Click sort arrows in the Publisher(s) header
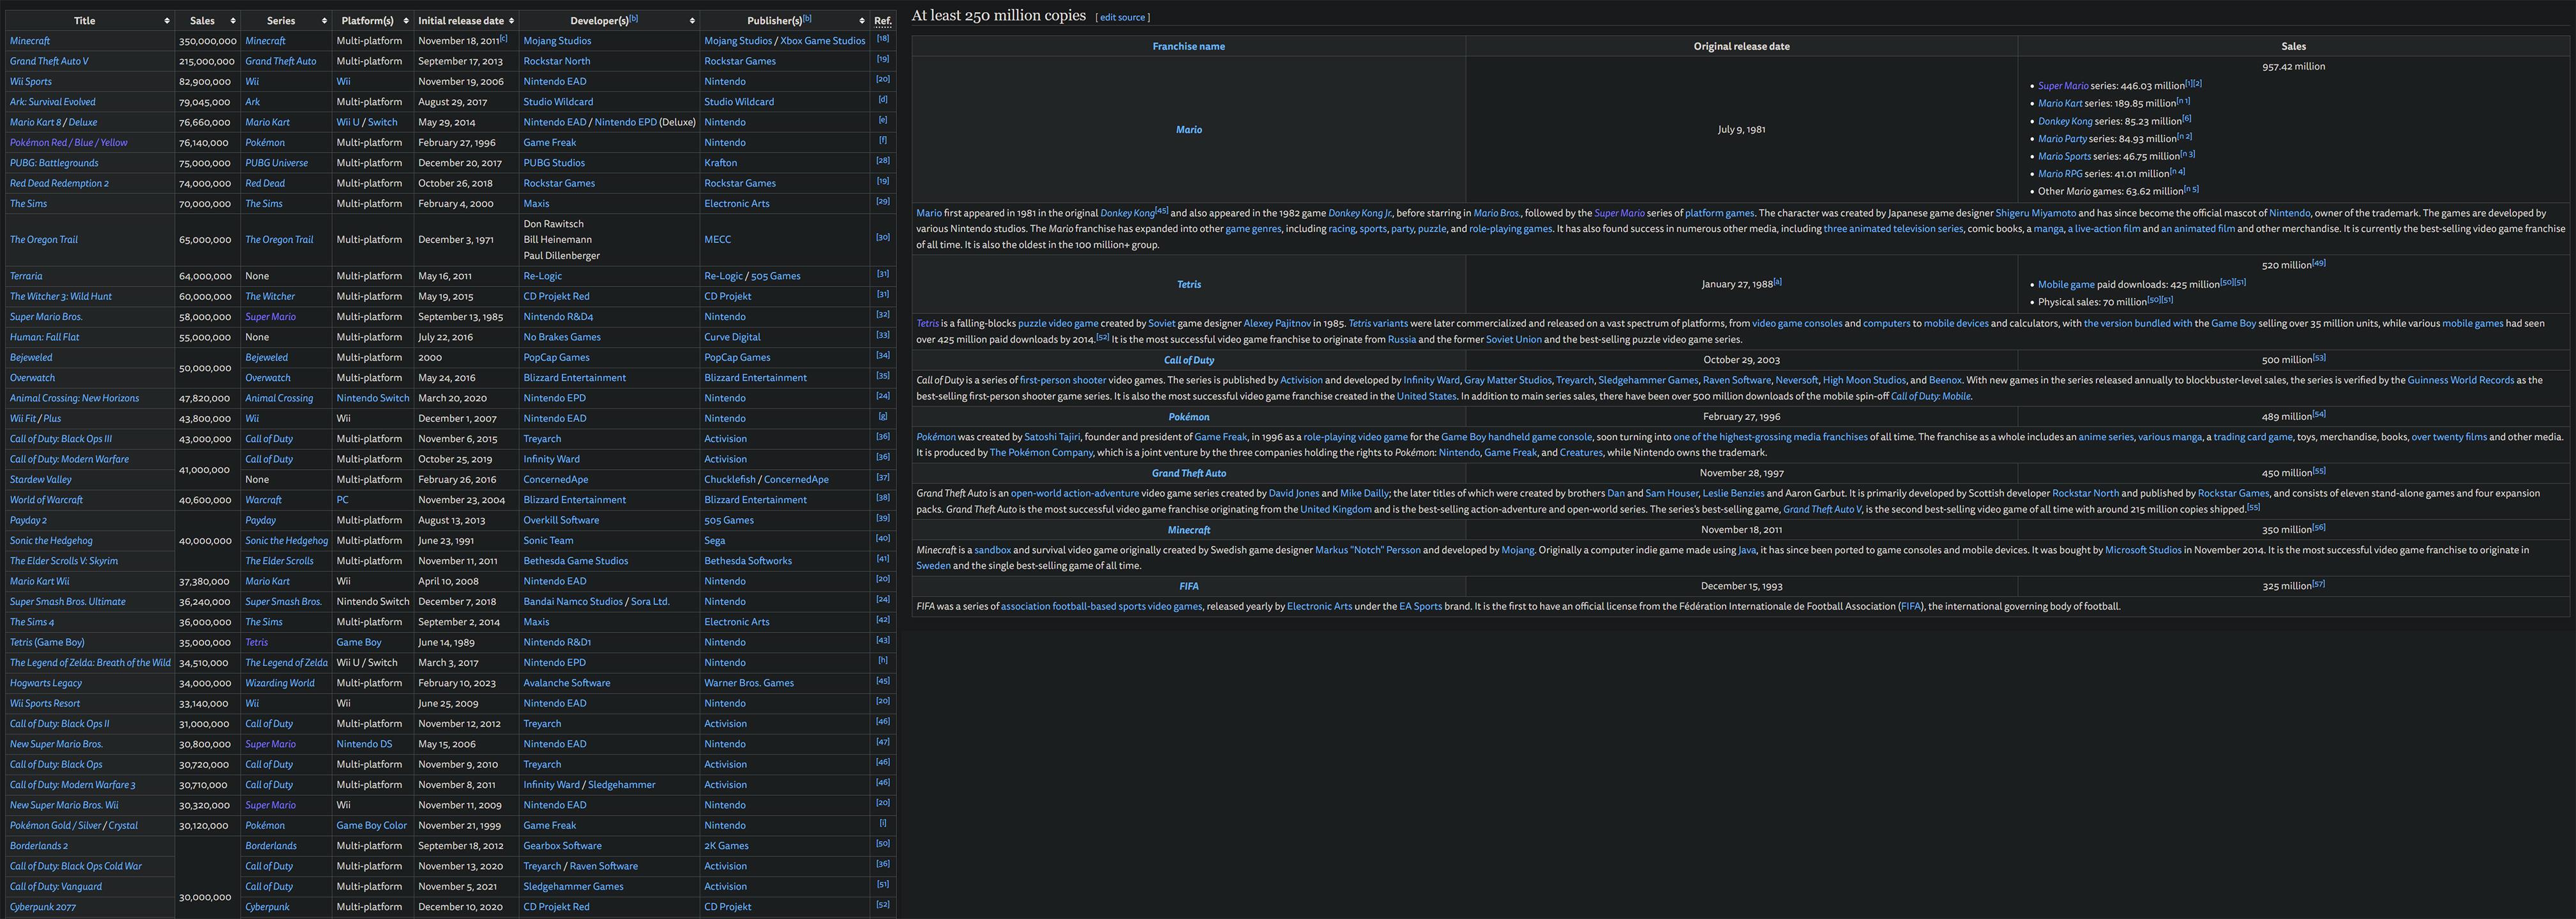The width and height of the screenshot is (2576, 919). pyautogui.click(x=862, y=21)
